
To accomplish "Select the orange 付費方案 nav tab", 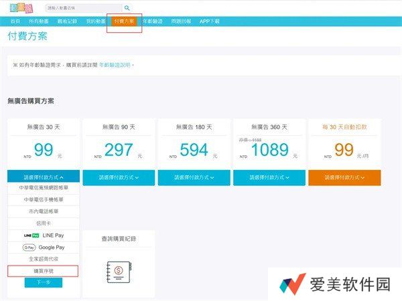I will pyautogui.click(x=124, y=21).
